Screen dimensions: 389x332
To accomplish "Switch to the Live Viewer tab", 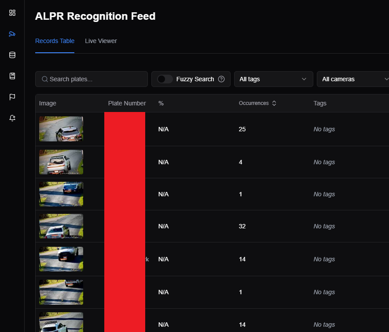I will coord(101,41).
